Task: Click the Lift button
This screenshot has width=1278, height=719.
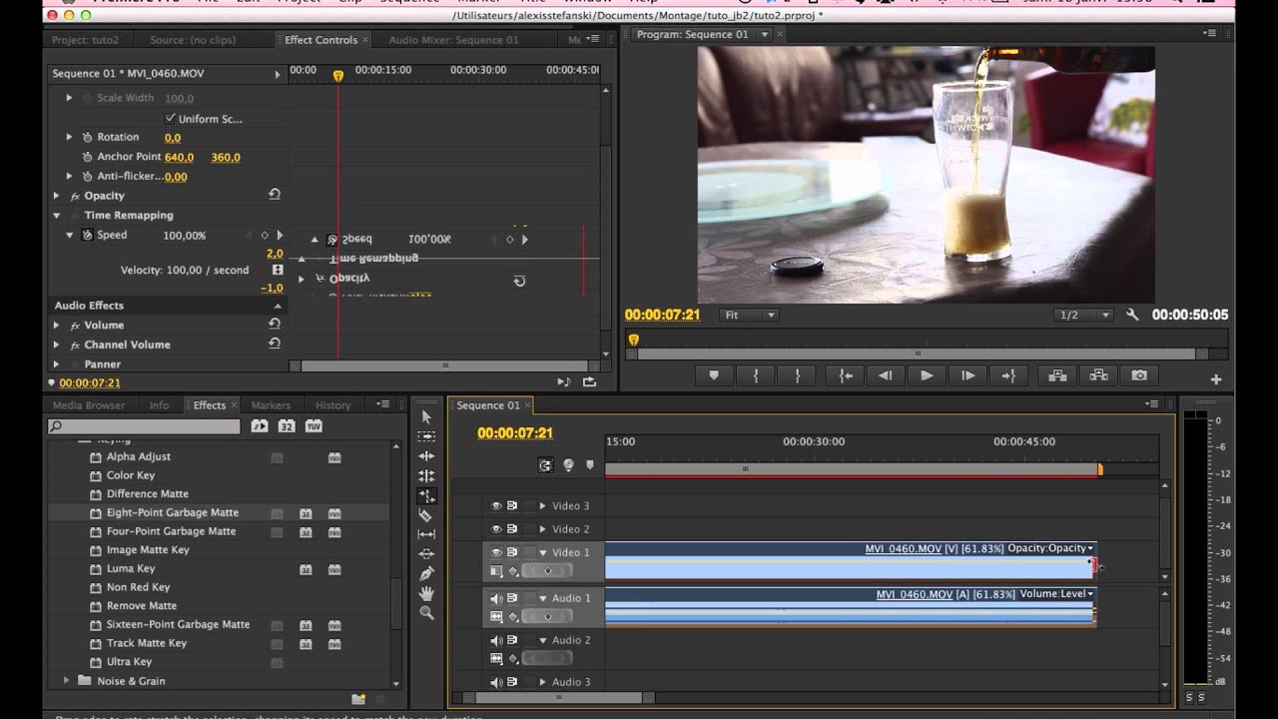Action: [x=1057, y=375]
